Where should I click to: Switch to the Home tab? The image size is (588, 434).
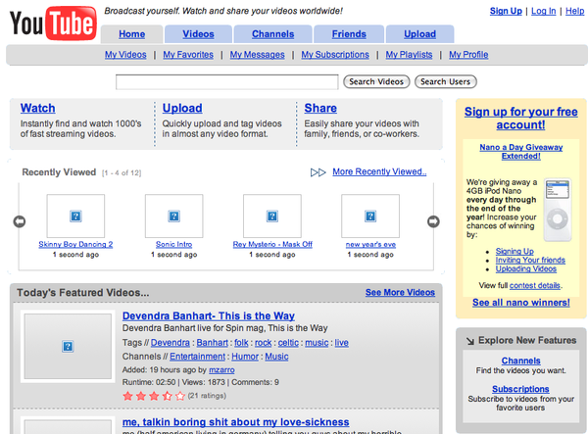tap(132, 34)
